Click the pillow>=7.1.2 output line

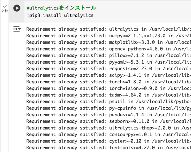point(109,55)
